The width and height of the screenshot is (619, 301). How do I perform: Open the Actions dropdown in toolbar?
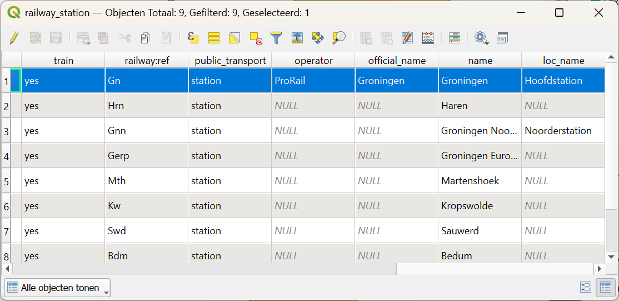coord(481,38)
